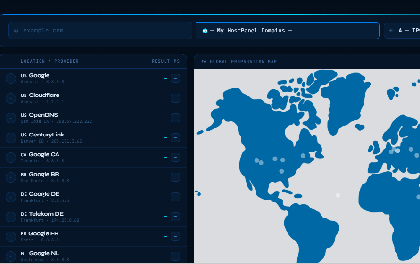The image size is (420, 264).
Task: Click the white map marker in the Atlantic Ocean
Action: 338,195
